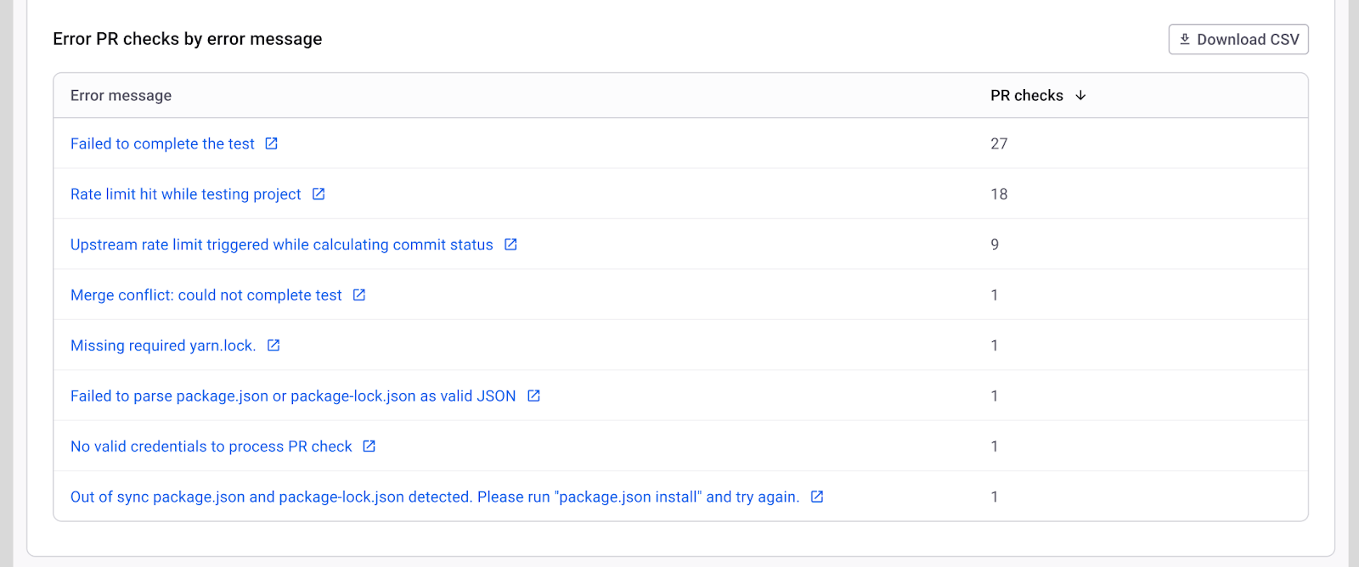Screen dimensions: 1359x567
Task: Open external icon after Out of sync package.json message
Action: click(817, 497)
